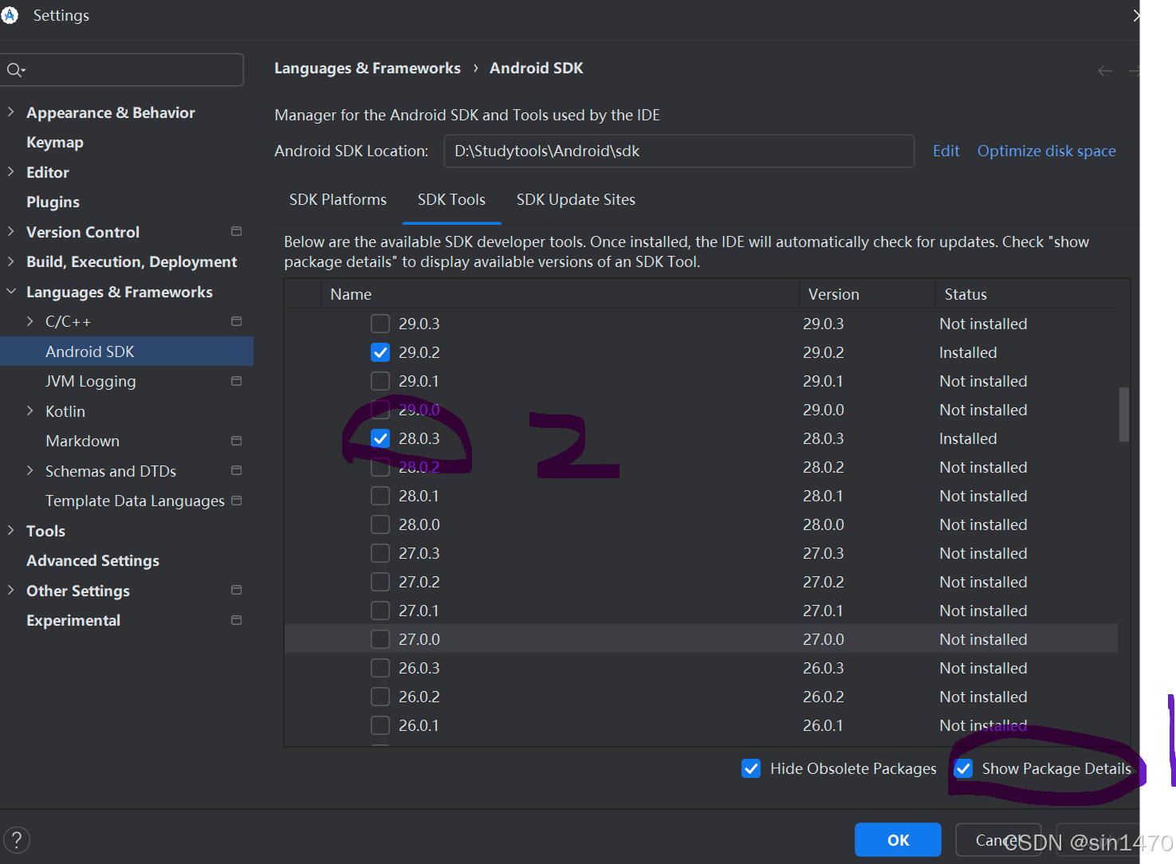Screen dimensions: 1176x864
Task: Toggle Hide Obsolete Packages checkbox
Action: (751, 768)
